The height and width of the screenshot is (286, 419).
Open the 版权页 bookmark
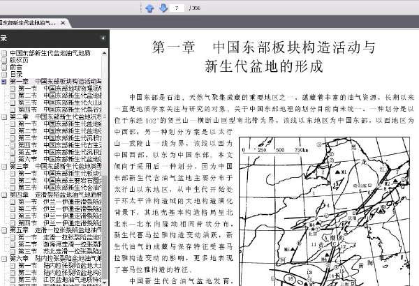click(19, 60)
